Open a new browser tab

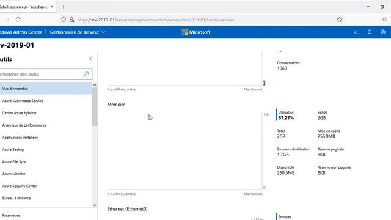click(64, 7)
